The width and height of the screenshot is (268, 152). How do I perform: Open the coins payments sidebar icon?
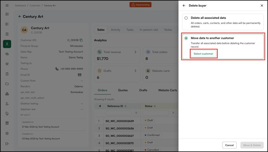click(7, 54)
